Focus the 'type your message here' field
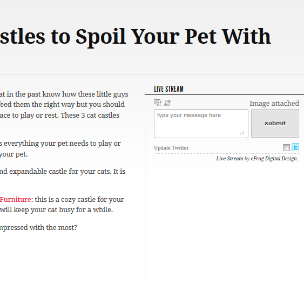Image resolution: width=304 pixels, height=285 pixels. pyautogui.click(x=201, y=124)
